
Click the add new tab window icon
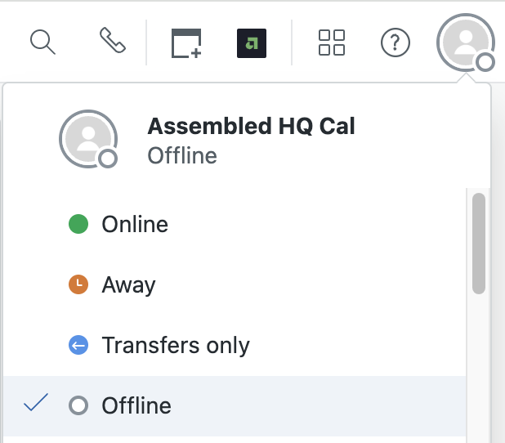[x=186, y=43]
